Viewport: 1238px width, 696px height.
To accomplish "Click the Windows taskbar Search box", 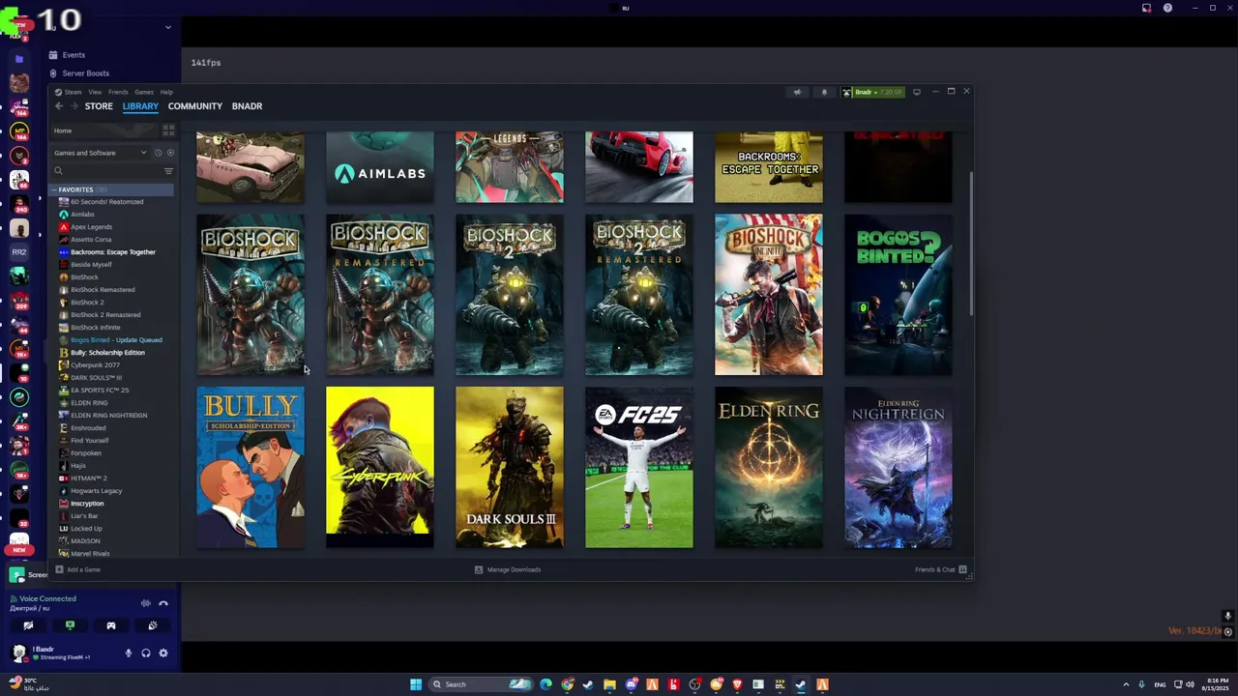I will (x=482, y=684).
